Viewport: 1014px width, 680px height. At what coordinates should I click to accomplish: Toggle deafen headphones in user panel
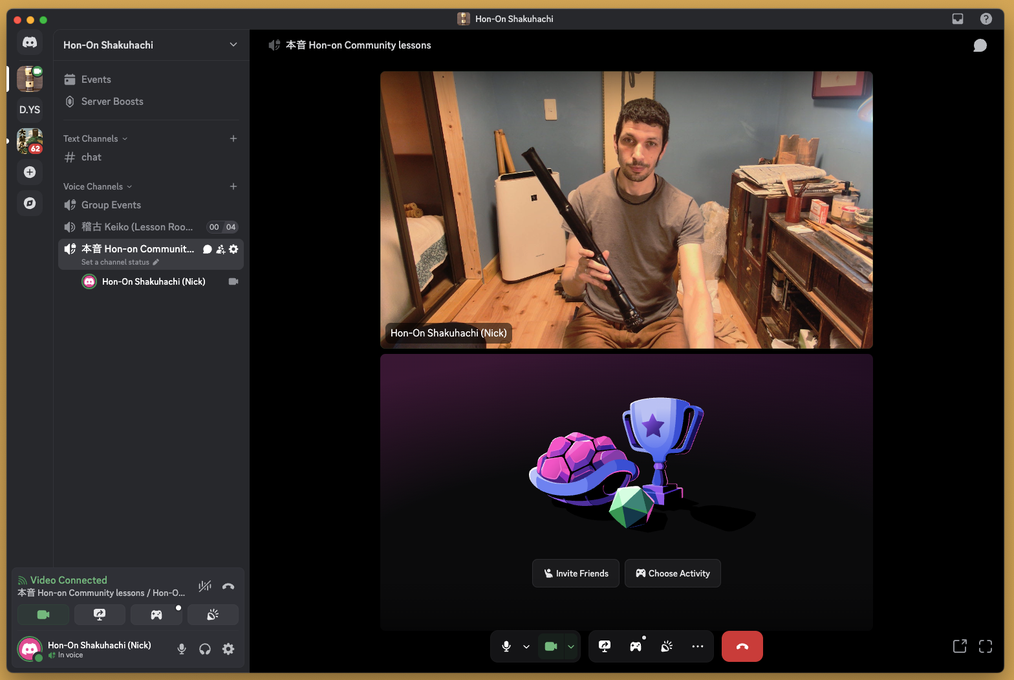click(x=205, y=649)
